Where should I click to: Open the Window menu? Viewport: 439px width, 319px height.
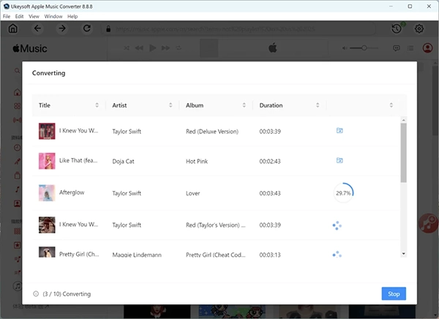pyautogui.click(x=53, y=16)
